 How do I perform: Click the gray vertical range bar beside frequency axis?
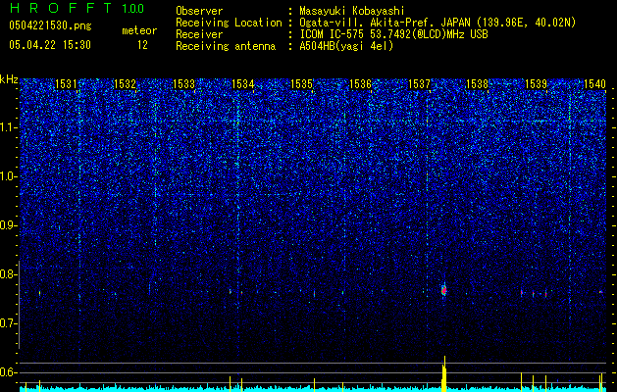point(20,305)
